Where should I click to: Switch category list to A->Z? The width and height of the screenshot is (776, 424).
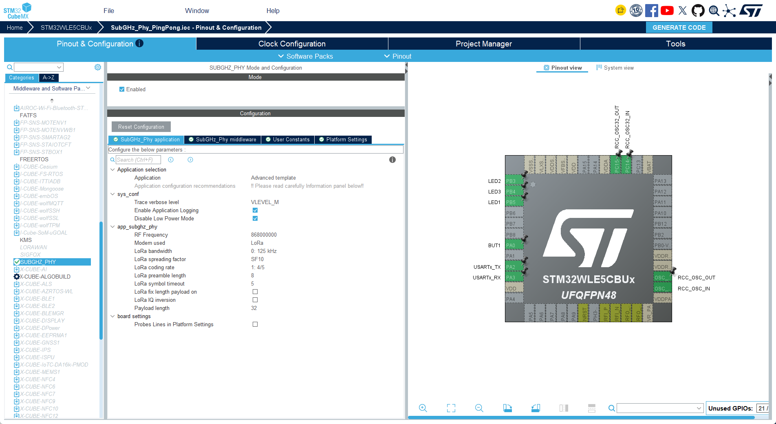click(48, 77)
